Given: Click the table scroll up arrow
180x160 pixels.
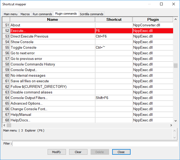Looking at the screenshot, I should [x=175, y=19].
